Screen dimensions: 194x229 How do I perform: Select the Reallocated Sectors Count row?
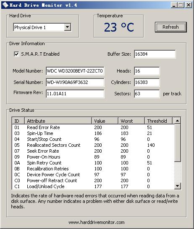pos(93,145)
